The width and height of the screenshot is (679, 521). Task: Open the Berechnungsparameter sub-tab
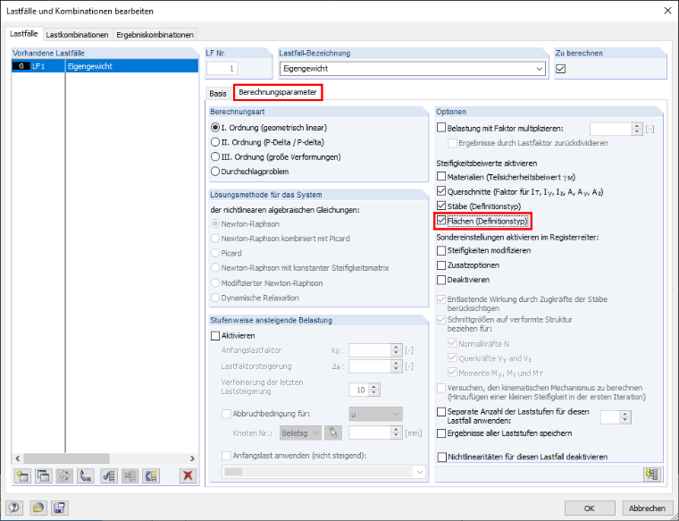tap(278, 92)
